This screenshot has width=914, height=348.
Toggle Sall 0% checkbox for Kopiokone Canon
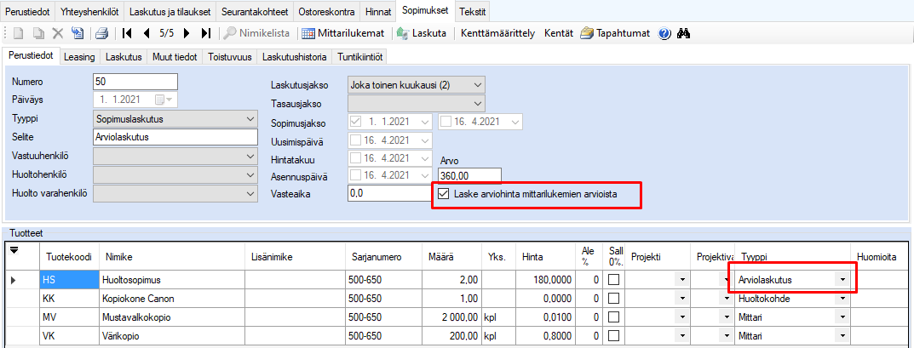614,299
